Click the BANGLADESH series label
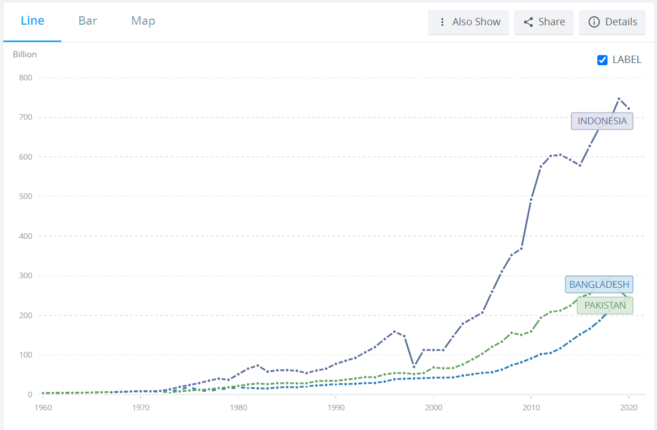657x430 pixels. point(599,285)
